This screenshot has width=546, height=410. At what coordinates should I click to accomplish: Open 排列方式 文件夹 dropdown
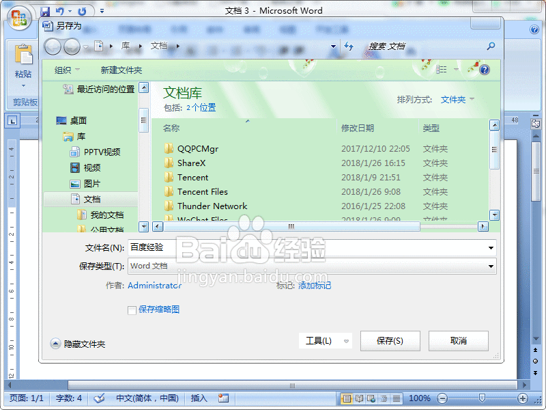tap(457, 99)
